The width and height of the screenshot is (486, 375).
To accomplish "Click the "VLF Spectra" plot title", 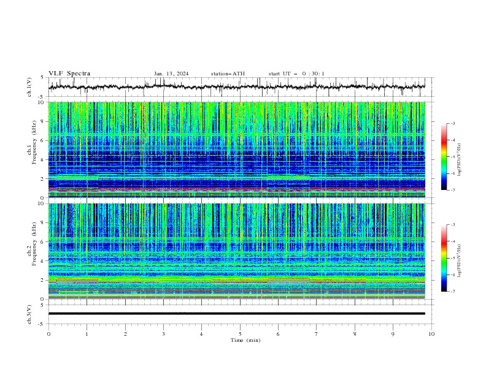I will 69,74.
